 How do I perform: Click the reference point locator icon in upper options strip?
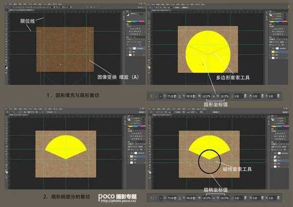pyautogui.click(x=161, y=96)
